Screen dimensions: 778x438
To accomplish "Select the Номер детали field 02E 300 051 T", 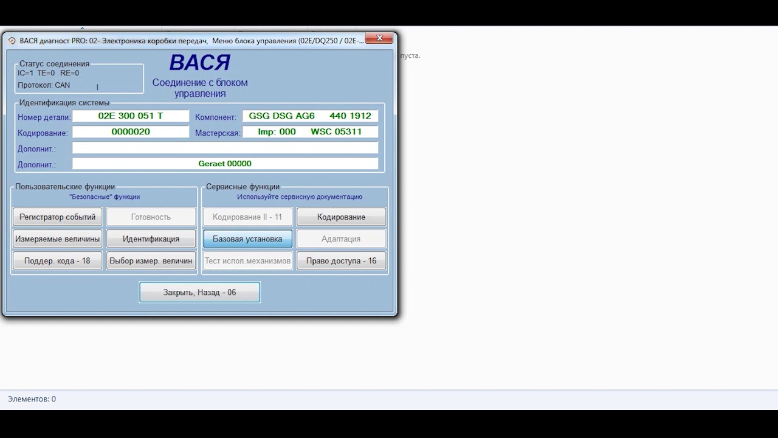I will coord(131,116).
